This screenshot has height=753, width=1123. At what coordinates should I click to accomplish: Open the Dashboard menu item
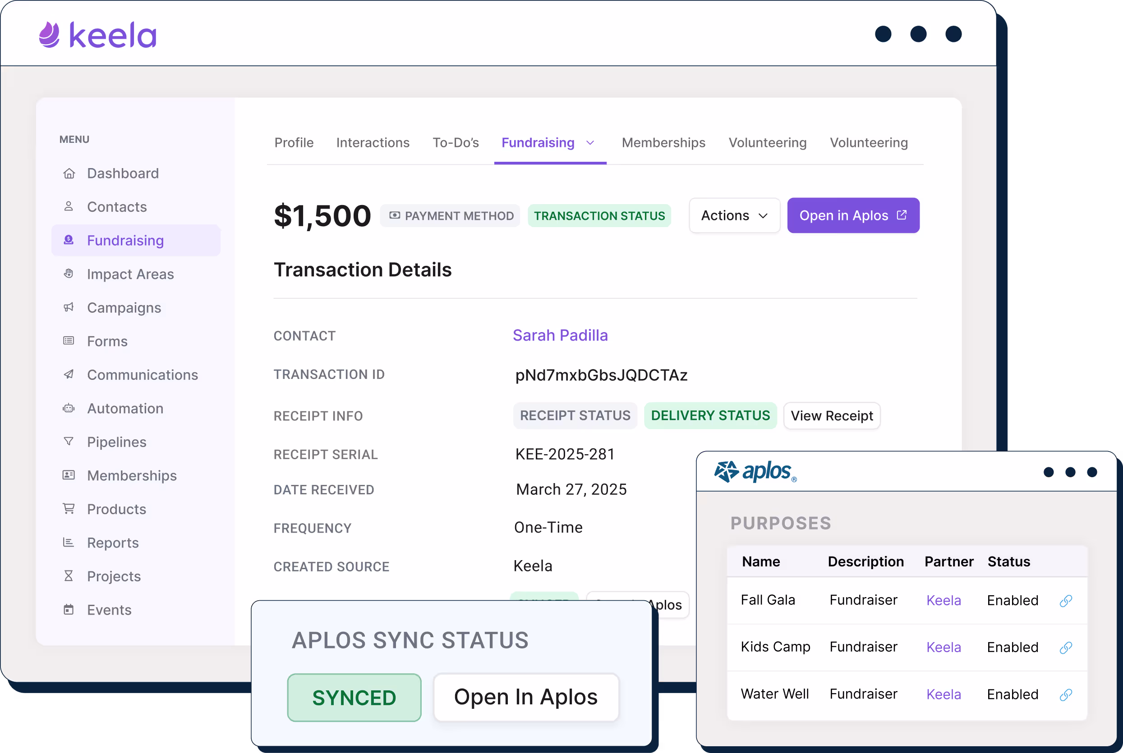point(136,173)
